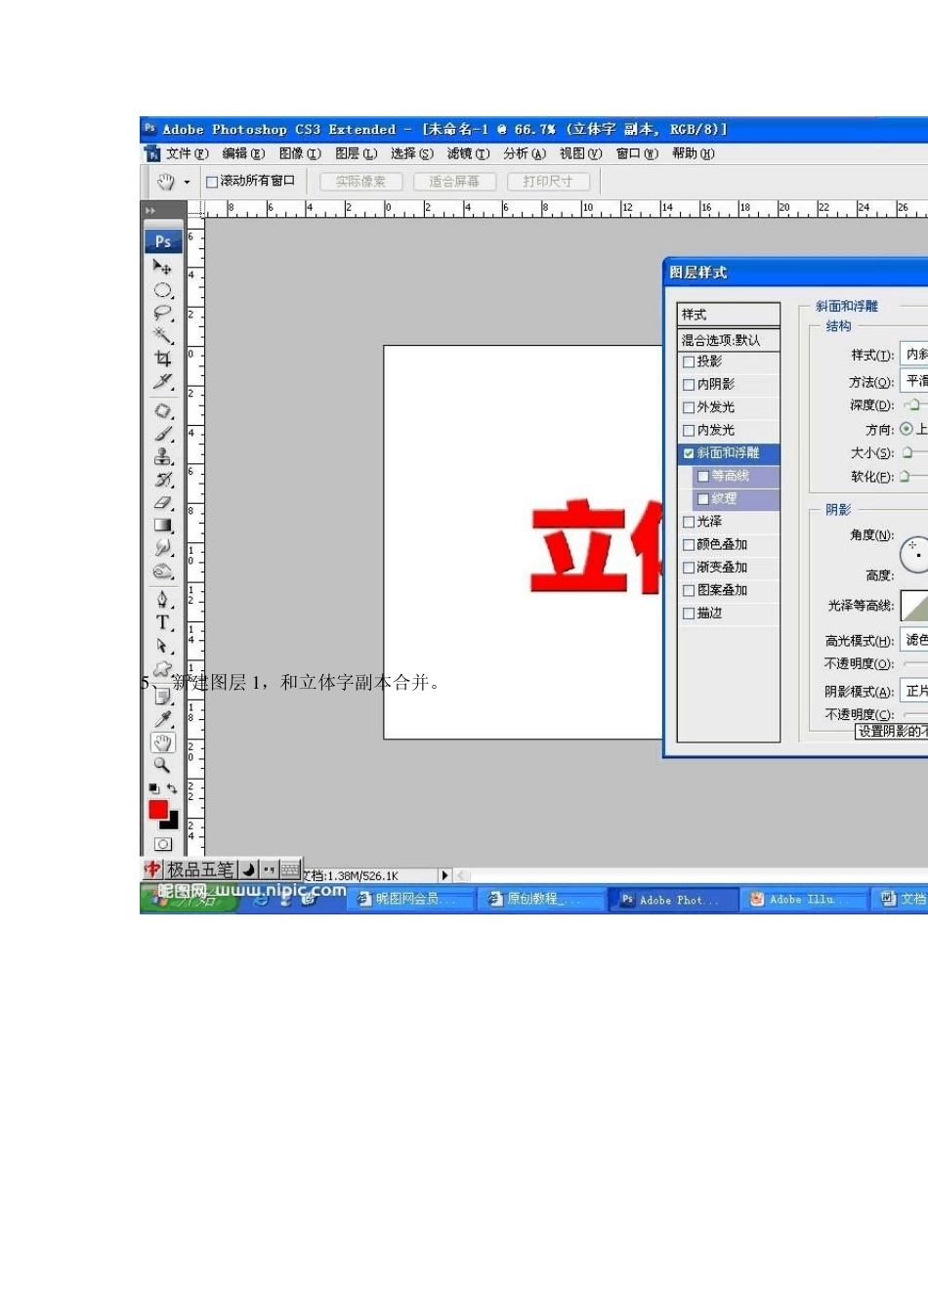This screenshot has width=928, height=1313.
Task: Open the 阴影模式(A) dropdown
Action: (914, 691)
